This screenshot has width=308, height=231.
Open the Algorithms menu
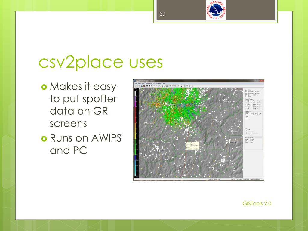coord(149,84)
